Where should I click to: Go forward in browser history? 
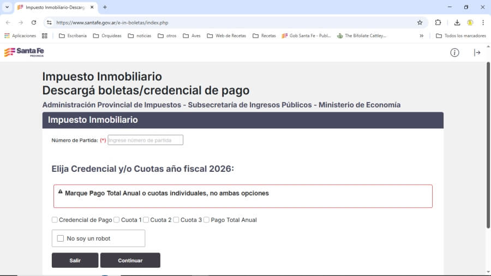pos(21,22)
